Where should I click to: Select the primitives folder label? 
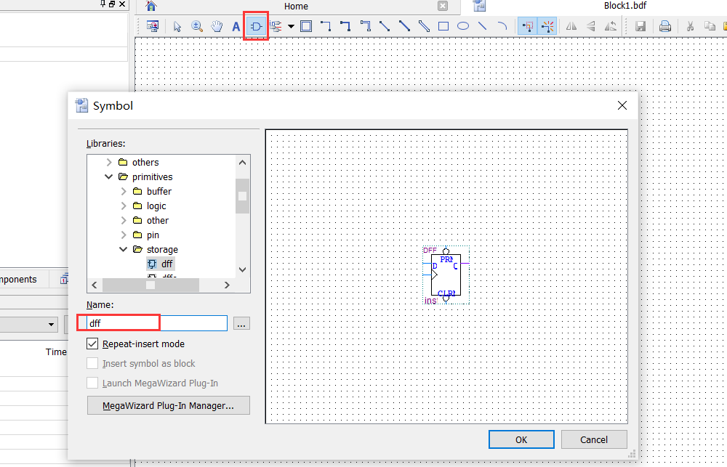[x=152, y=176]
